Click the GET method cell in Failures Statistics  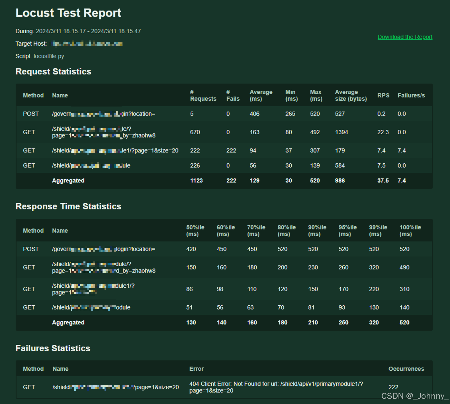tap(29, 387)
